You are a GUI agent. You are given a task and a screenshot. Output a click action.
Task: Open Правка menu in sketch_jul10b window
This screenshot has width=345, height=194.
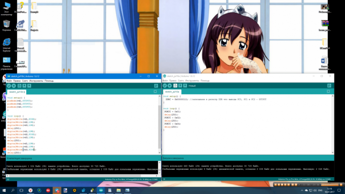[17, 81]
